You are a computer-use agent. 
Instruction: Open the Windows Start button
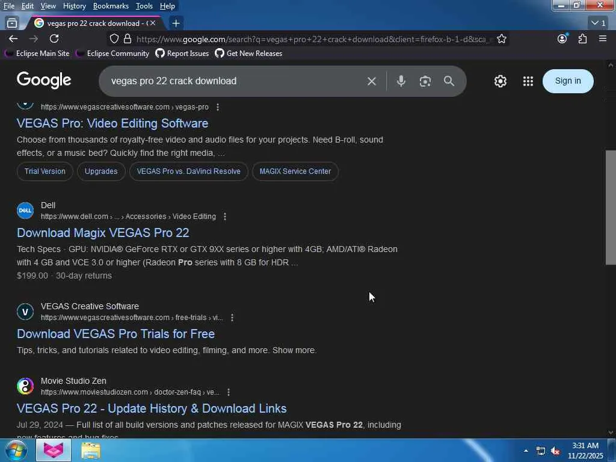coord(16,450)
